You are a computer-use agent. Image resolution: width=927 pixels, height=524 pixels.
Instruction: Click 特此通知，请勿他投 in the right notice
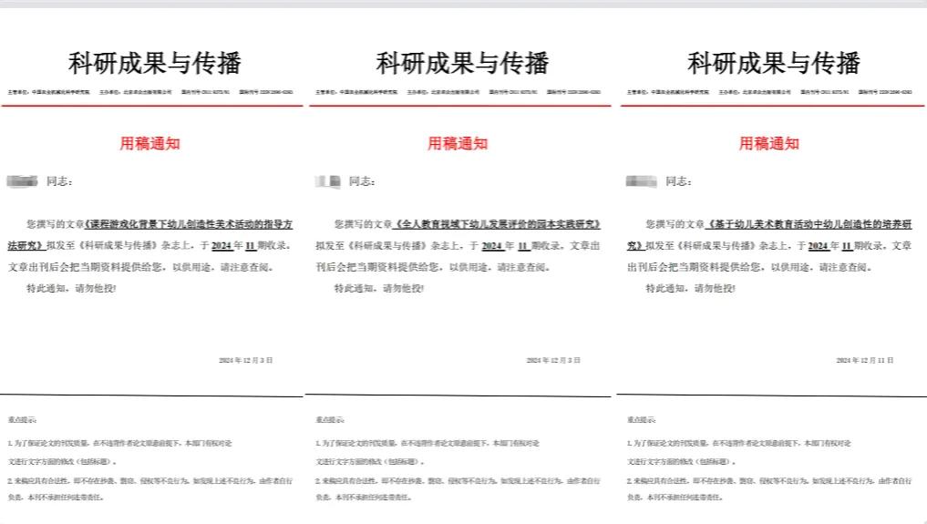click(690, 288)
